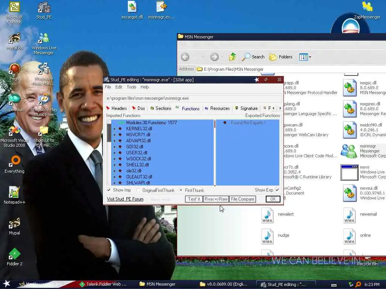
Task: Switch to the Headers tab
Action: [x=116, y=108]
